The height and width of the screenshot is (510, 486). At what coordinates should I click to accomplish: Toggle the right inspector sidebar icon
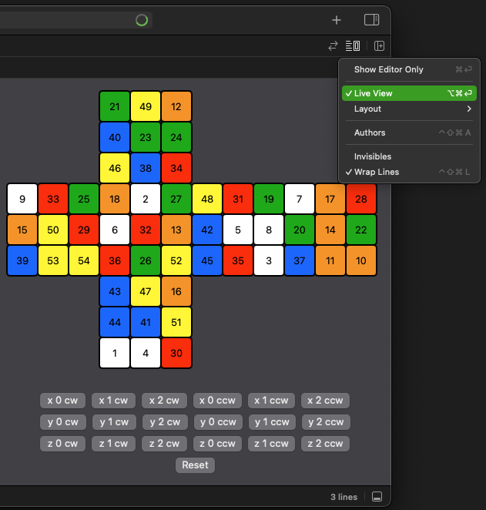coord(371,20)
